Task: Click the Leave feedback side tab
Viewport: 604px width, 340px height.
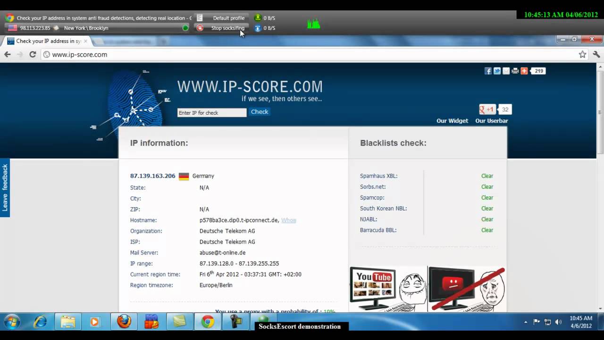Action: click(5, 187)
